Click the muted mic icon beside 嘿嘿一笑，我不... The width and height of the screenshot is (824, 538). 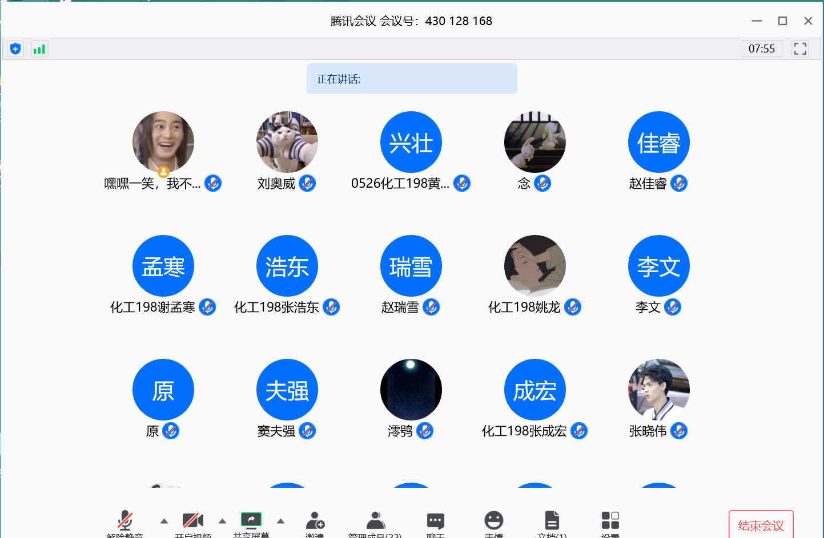pyautogui.click(x=213, y=183)
